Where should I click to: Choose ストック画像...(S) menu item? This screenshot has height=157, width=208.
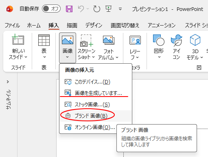(96, 105)
